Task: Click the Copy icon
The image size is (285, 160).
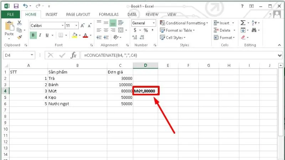Action: click(19, 30)
